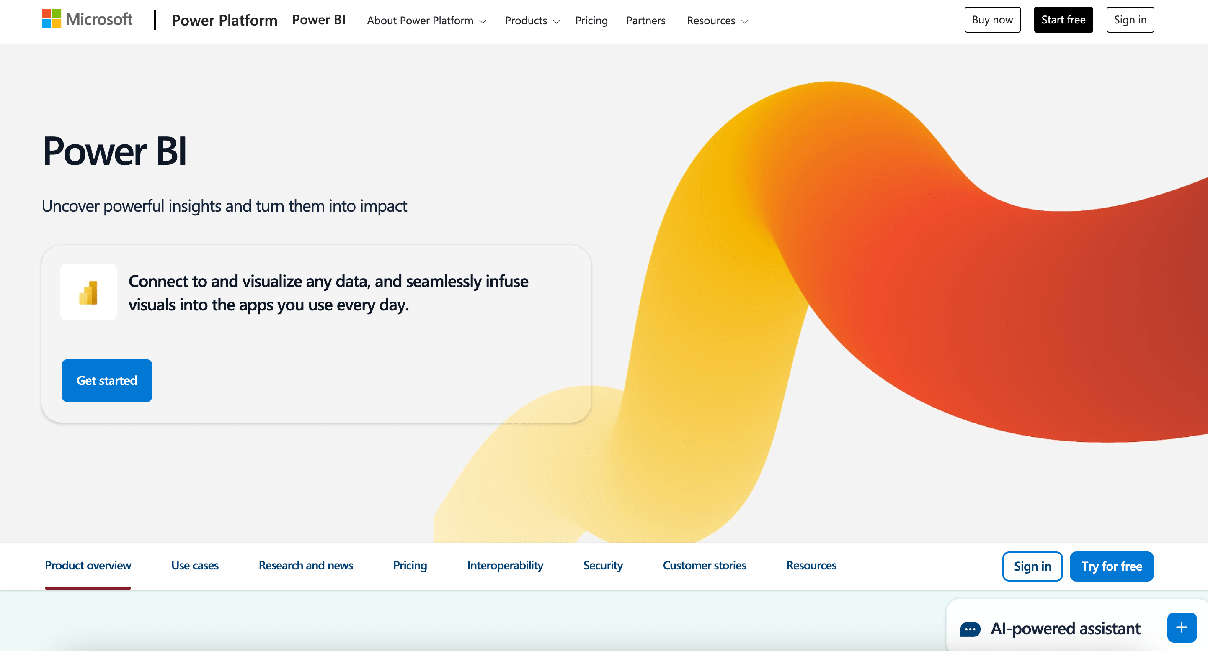This screenshot has width=1208, height=651.
Task: Click the blue Get started button
Action: [107, 380]
